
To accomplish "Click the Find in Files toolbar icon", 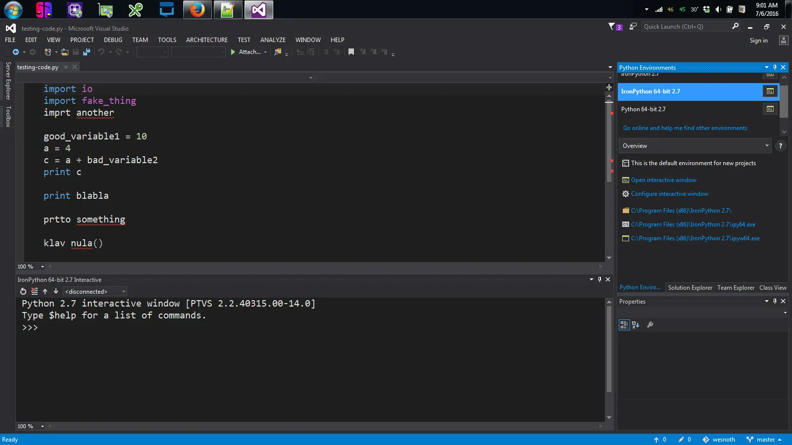I will [278, 52].
